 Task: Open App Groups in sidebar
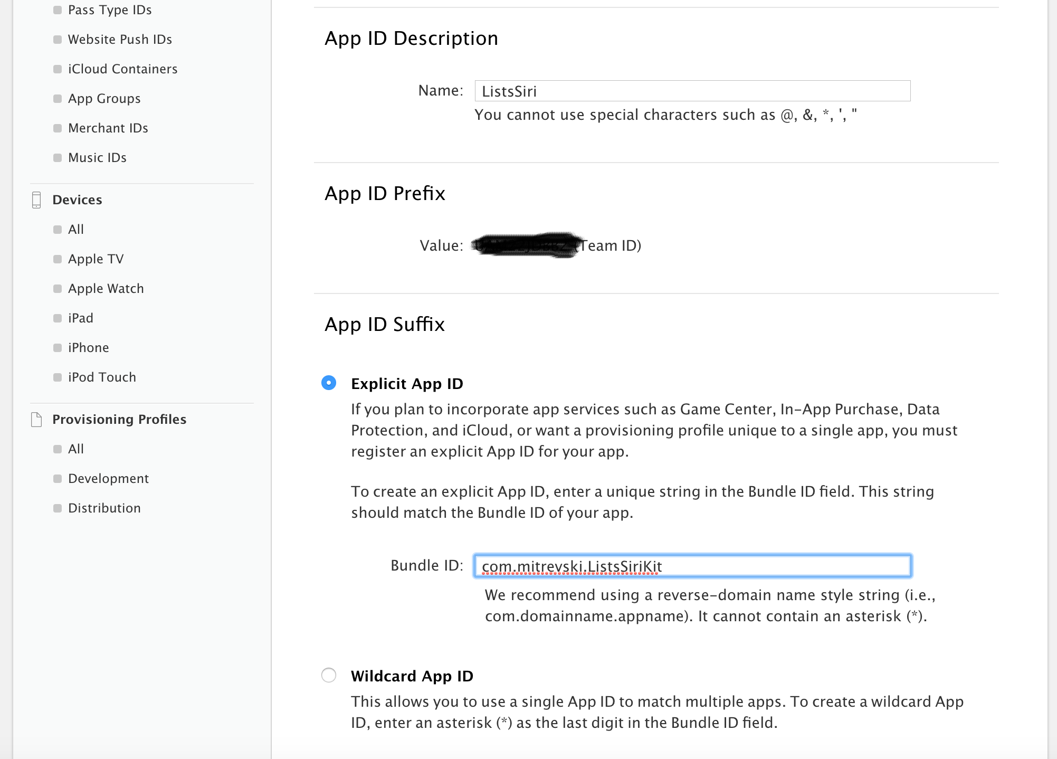tap(104, 99)
